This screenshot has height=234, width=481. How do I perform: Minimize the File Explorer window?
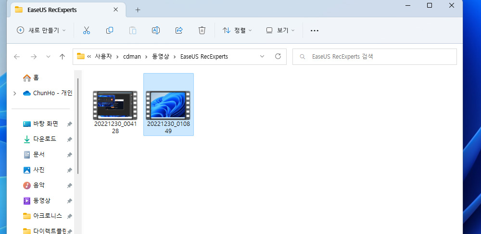click(x=408, y=5)
